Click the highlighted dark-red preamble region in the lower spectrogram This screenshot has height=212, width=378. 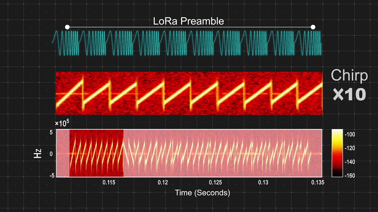pyautogui.click(x=96, y=153)
